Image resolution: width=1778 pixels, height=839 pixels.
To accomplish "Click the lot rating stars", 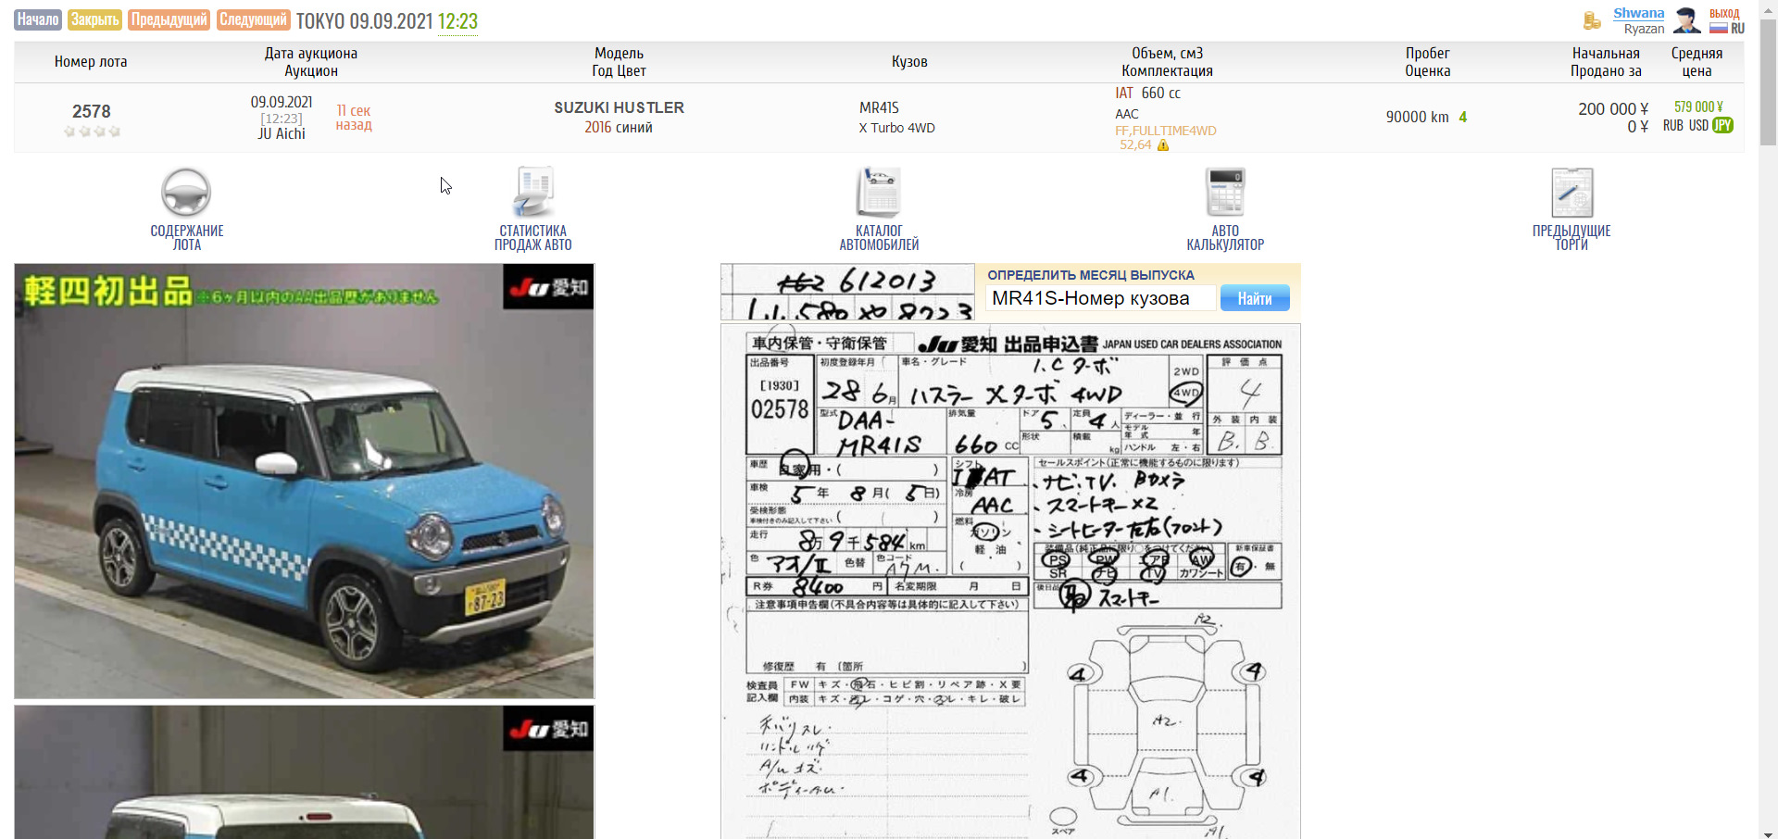I will pos(92,131).
